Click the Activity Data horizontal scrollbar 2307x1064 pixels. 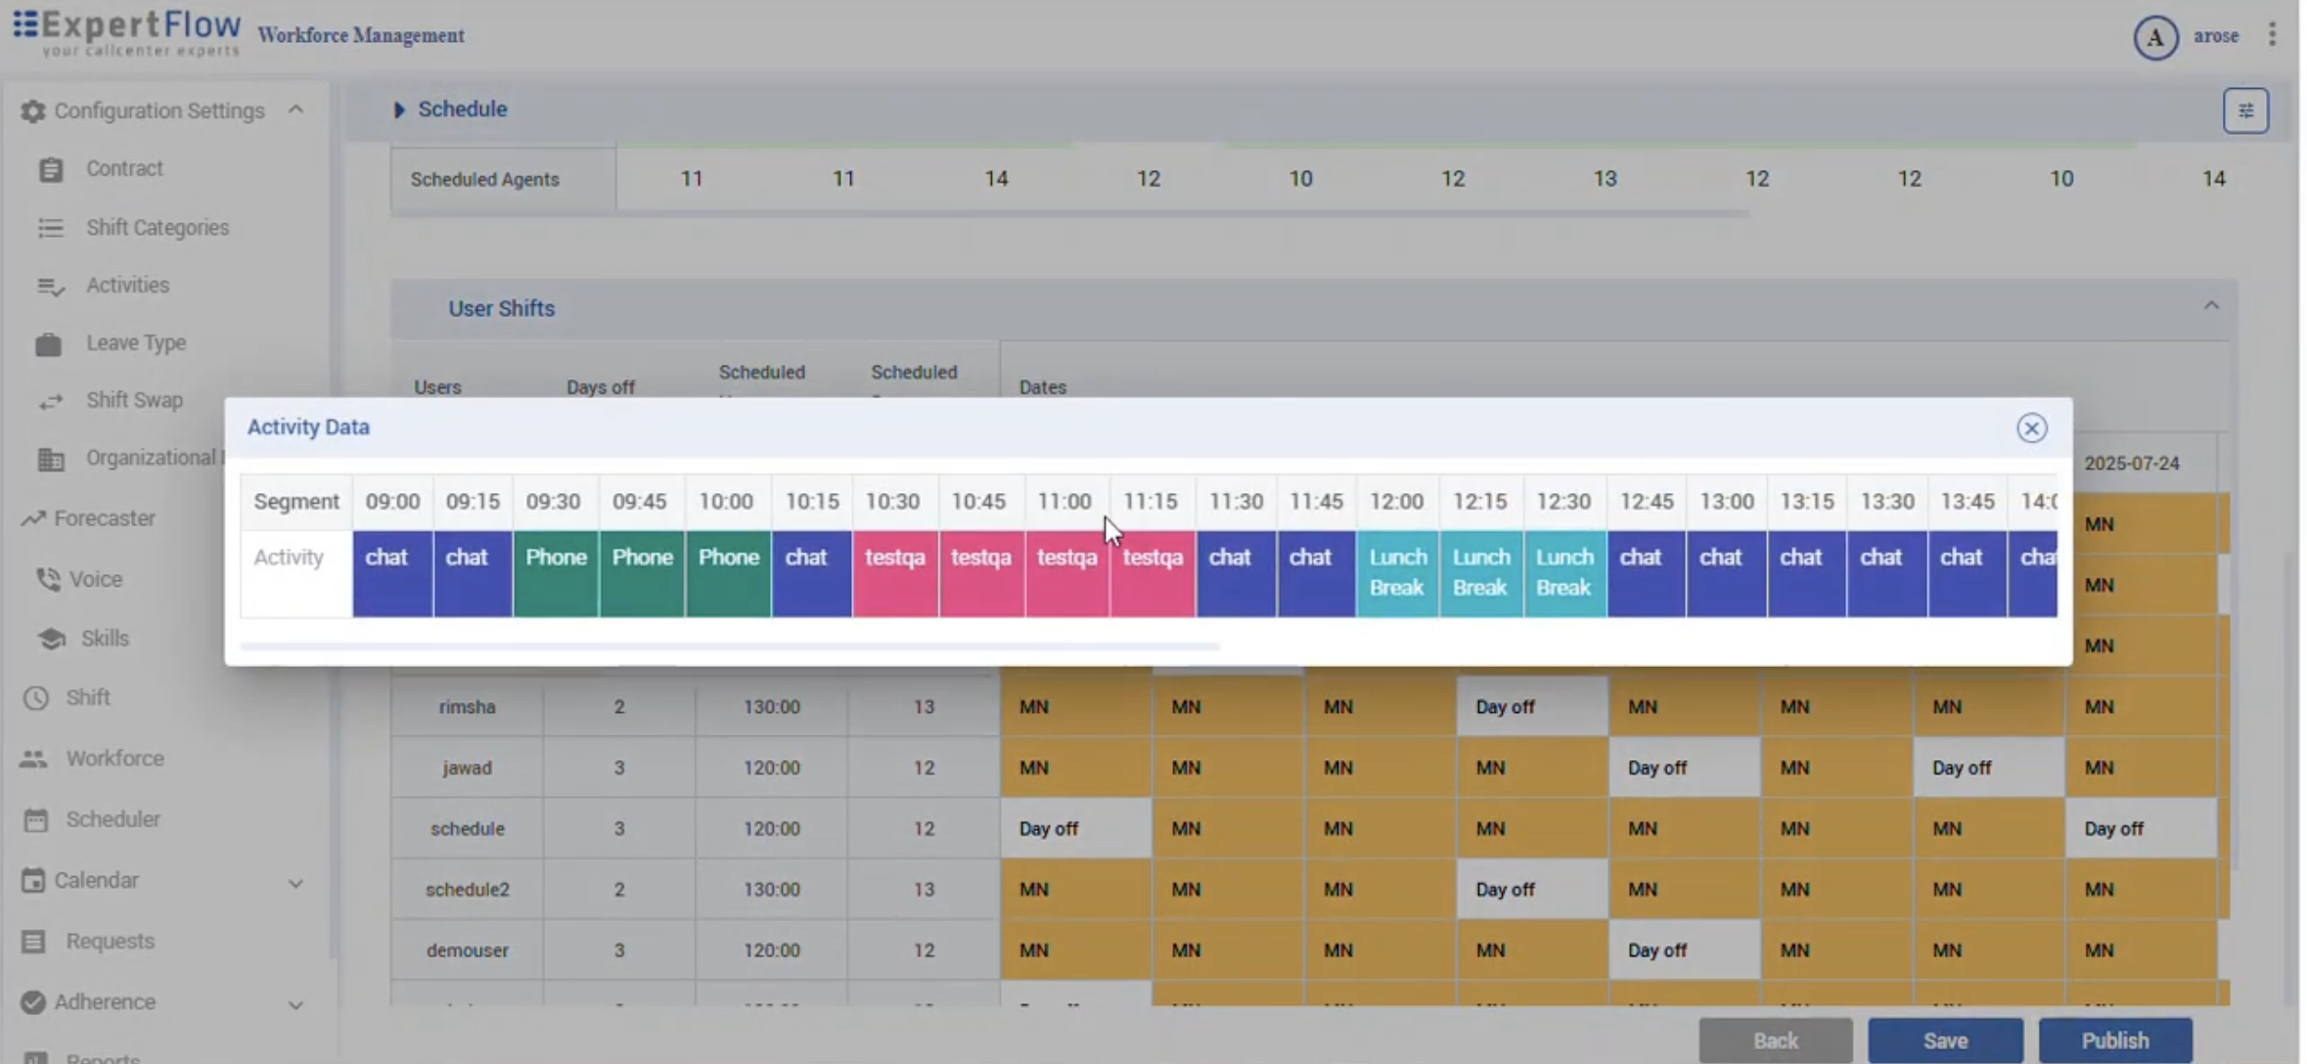point(729,646)
